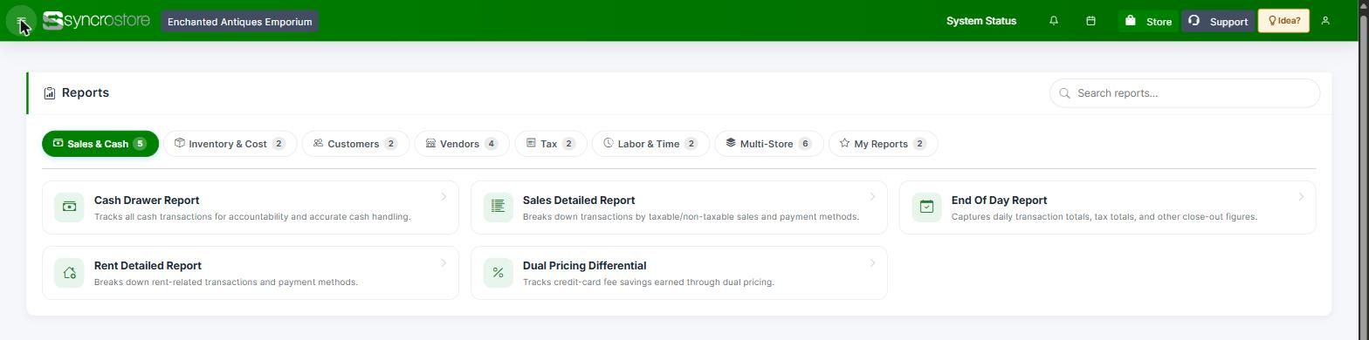Switch to Labor & Time tab
Image resolution: width=1369 pixels, height=340 pixels.
point(650,144)
